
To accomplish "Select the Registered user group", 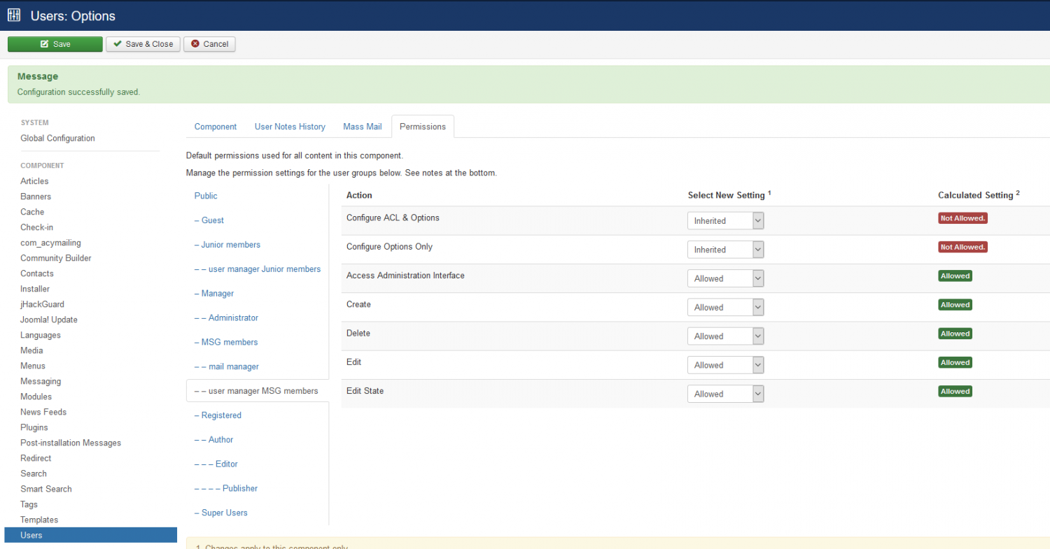I will pyautogui.click(x=218, y=415).
